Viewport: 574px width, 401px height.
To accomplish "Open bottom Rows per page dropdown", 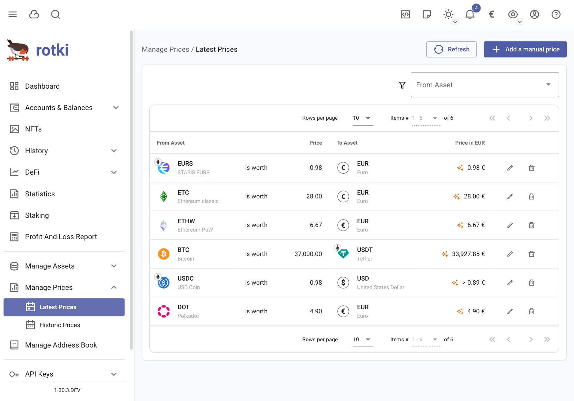I will [x=363, y=340].
